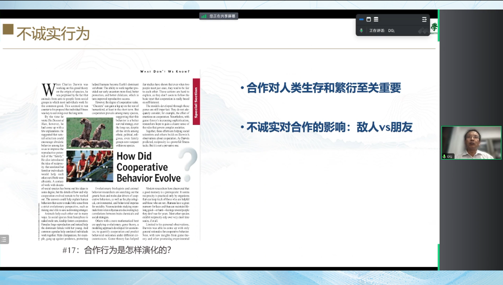Click the rowing team photo in the article
Screen dimensions: 503x285
[89, 166]
